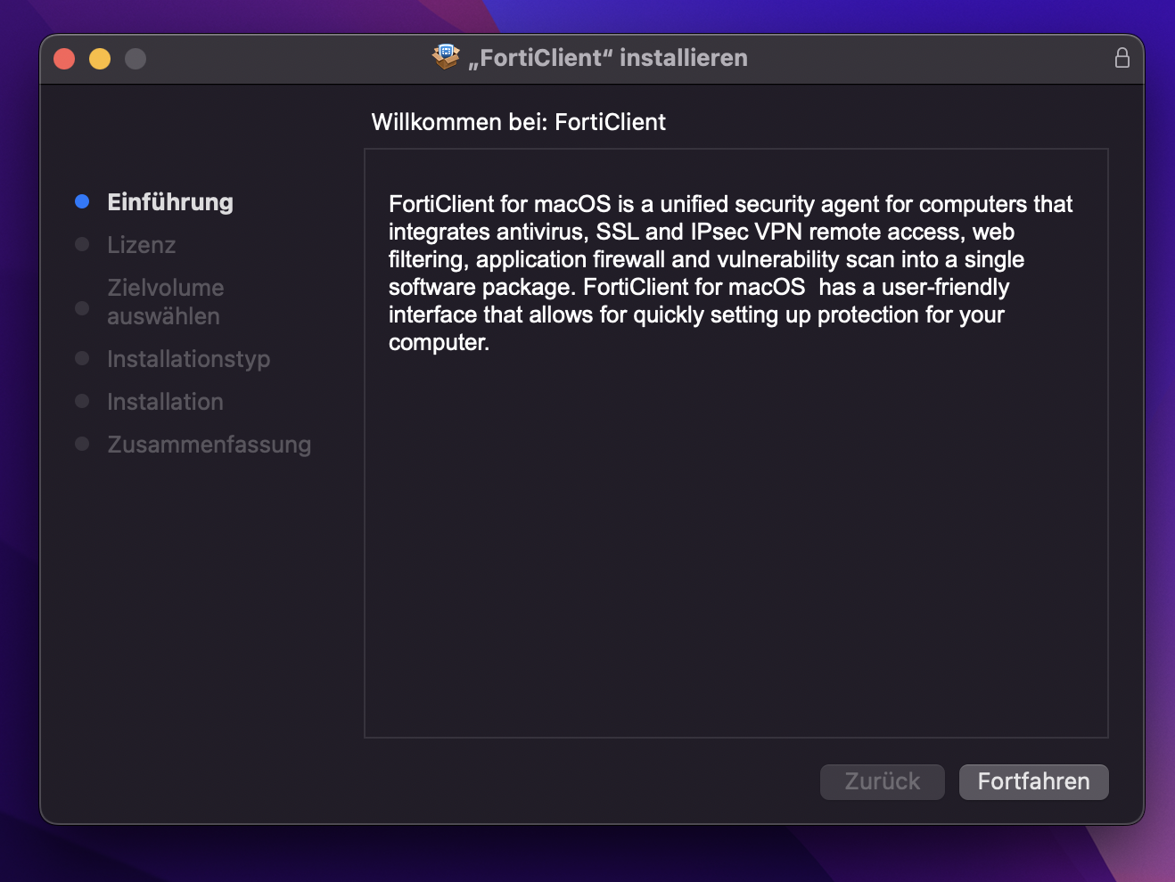Jump to the Zusammenfassung step label
Screen dimensions: 1175x882
[210, 445]
